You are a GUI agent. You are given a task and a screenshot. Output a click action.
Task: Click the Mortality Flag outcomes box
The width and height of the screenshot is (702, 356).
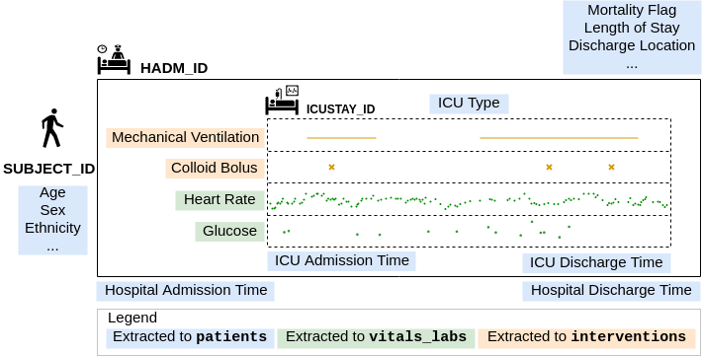(x=632, y=37)
